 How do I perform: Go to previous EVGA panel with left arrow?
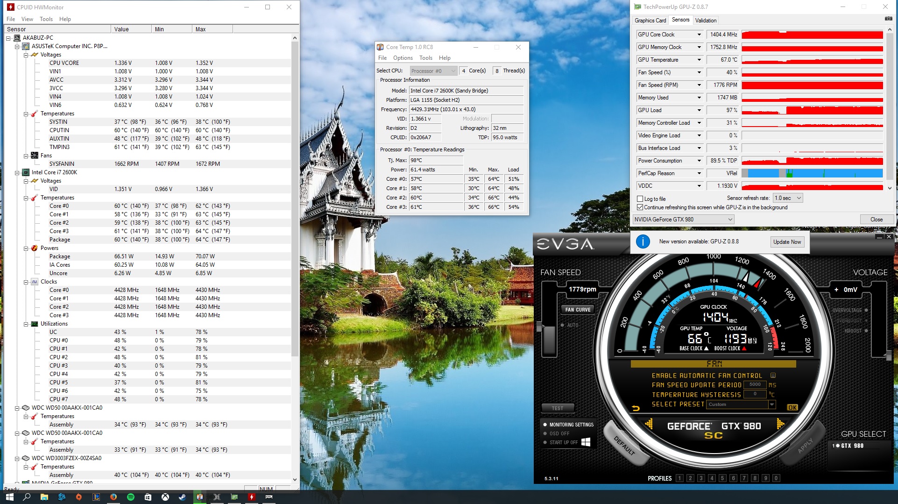click(x=649, y=424)
